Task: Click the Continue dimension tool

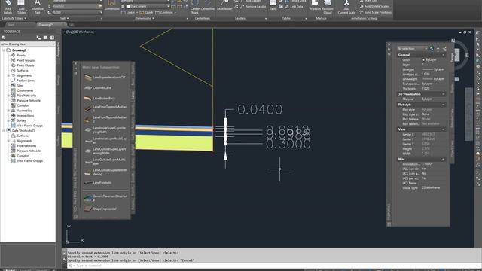Action: click(164, 12)
